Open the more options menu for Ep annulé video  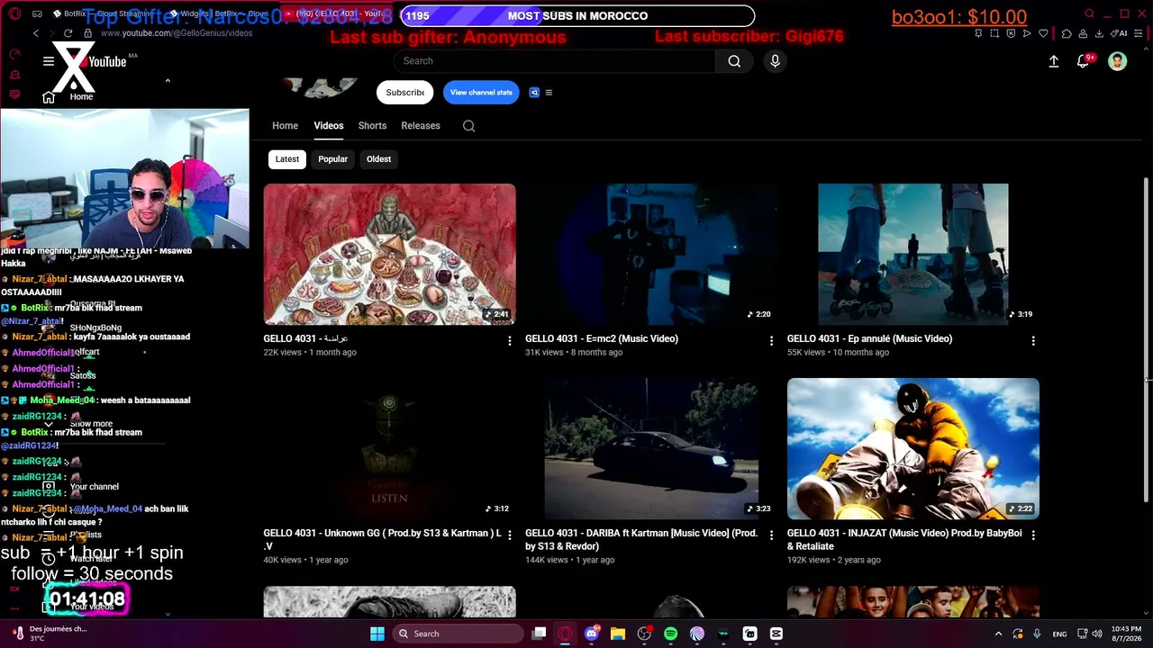tap(1033, 340)
